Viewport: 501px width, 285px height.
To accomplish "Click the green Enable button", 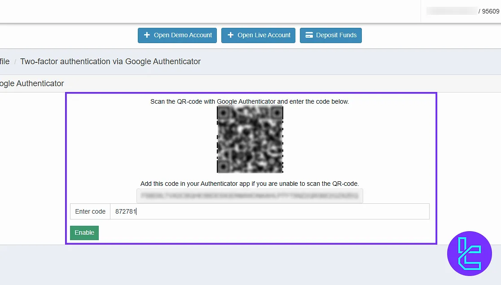I will point(84,232).
